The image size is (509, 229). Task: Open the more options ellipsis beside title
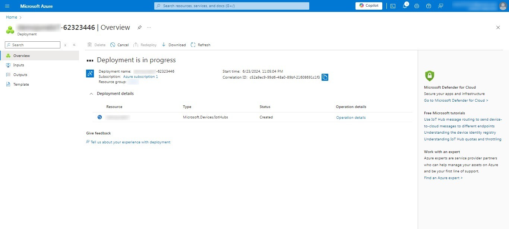(149, 28)
